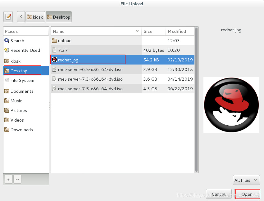Click the Desktop folder icon in Places
264x201 pixels.
[7, 71]
